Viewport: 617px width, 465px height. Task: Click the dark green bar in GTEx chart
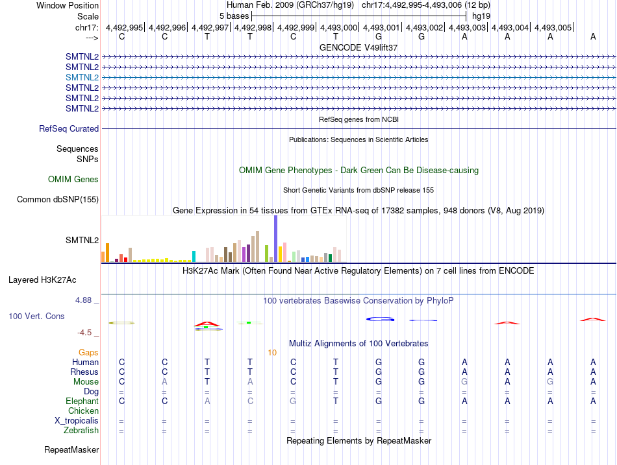point(330,258)
